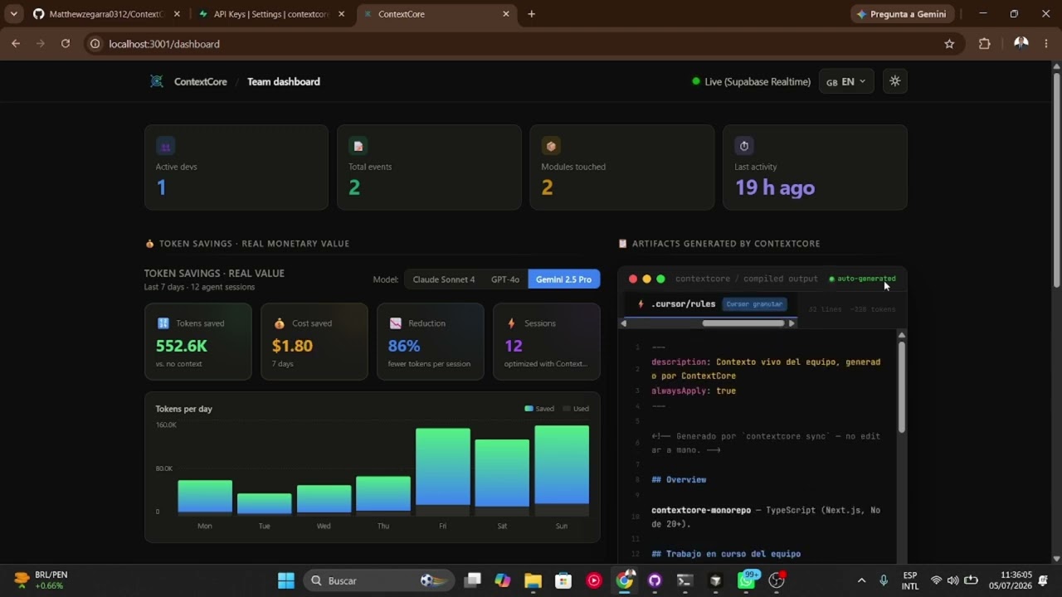Image resolution: width=1062 pixels, height=597 pixels.
Task: Close the API Keys Settings tab
Action: click(341, 14)
